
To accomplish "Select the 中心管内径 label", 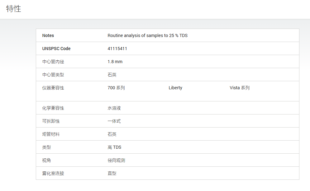I will 53,62.
